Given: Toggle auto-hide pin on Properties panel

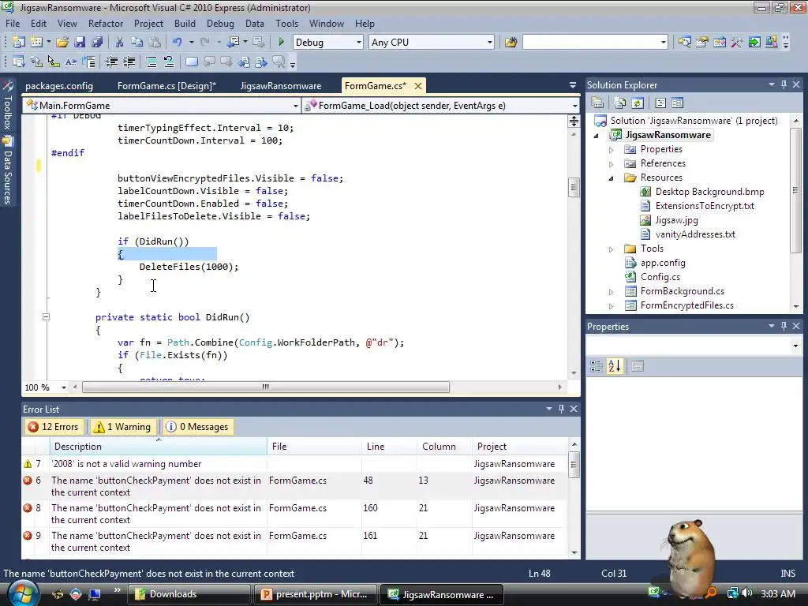Looking at the screenshot, I should pos(784,326).
